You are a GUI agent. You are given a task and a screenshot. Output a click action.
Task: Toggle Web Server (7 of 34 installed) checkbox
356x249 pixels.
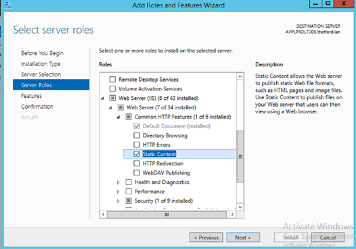click(120, 107)
